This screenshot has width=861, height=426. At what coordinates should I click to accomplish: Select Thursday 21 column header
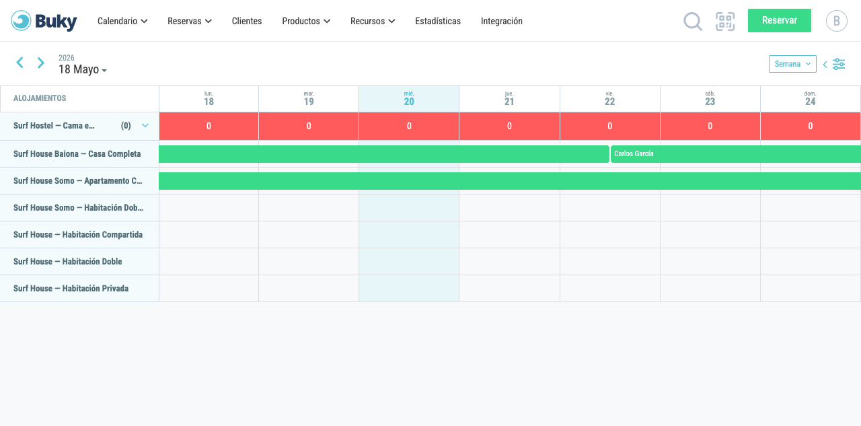509,99
